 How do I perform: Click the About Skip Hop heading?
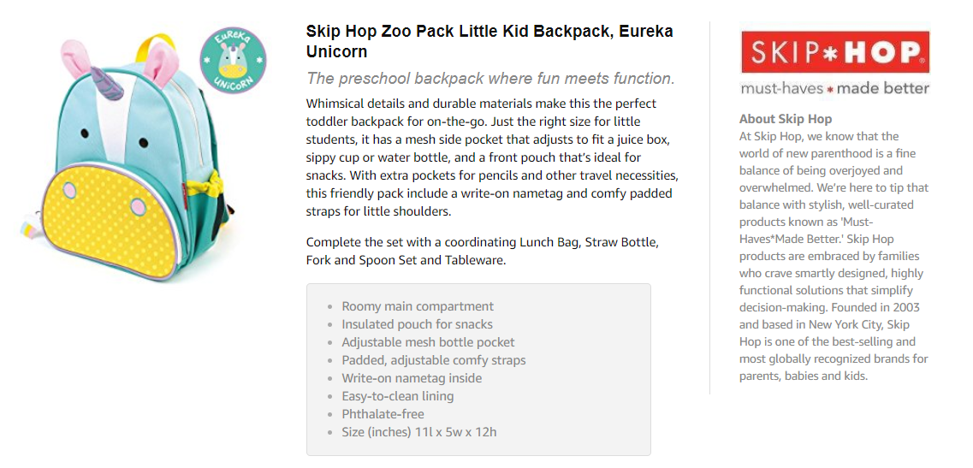click(x=785, y=119)
